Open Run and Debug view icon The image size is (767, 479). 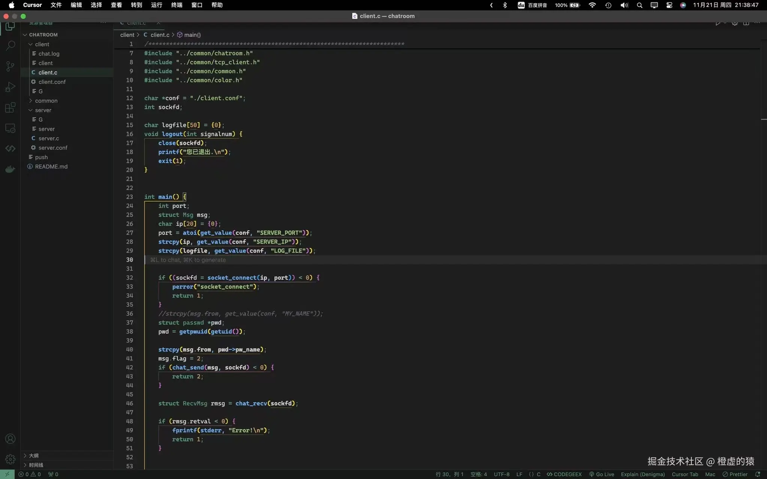[10, 87]
